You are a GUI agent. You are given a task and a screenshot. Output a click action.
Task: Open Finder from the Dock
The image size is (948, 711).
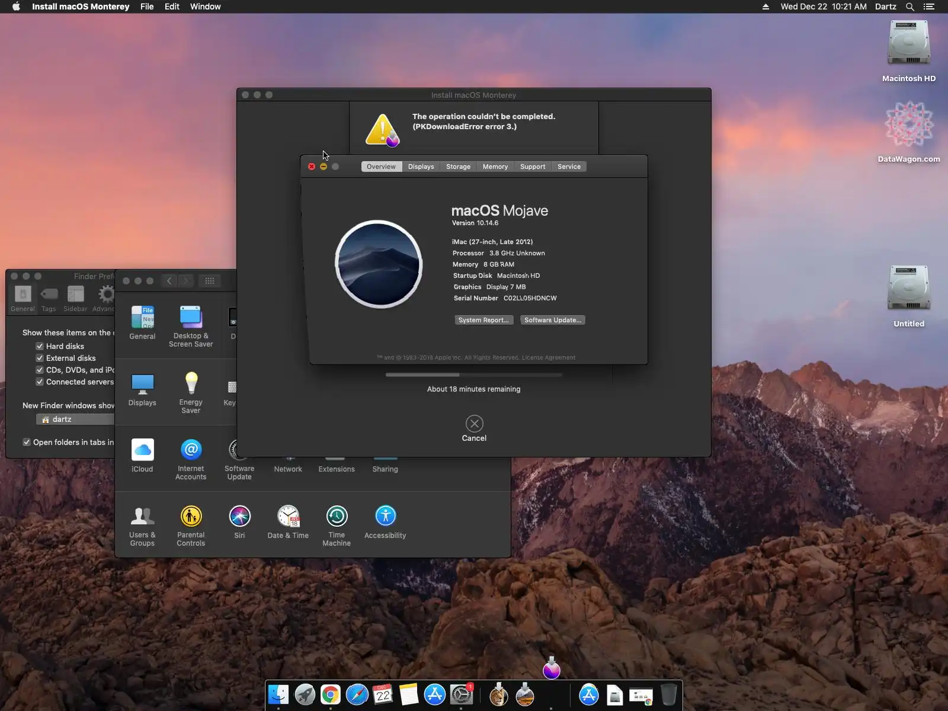tap(278, 695)
